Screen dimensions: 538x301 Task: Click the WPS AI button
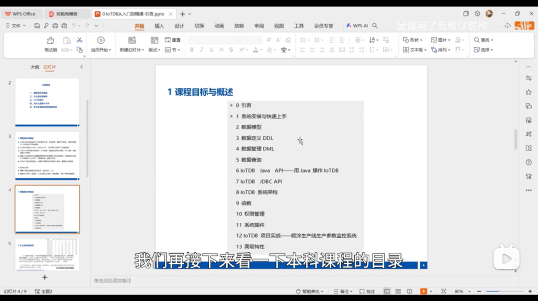(357, 26)
